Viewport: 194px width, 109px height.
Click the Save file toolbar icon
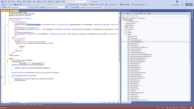pos(15,4)
